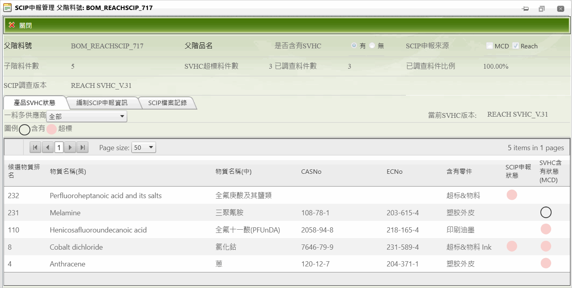The width and height of the screenshot is (572, 288).
Task: Click EC number 203-615-4
Action: [403, 213]
